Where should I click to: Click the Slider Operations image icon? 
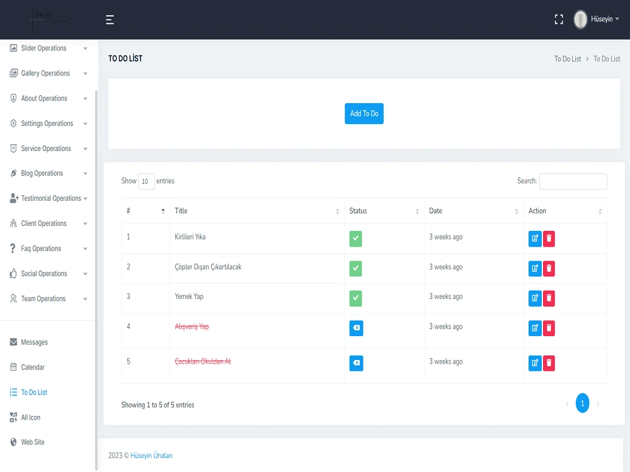coord(13,48)
